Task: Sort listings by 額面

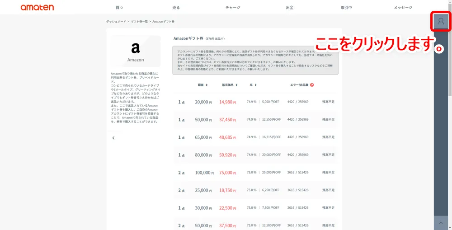Action: click(x=202, y=85)
